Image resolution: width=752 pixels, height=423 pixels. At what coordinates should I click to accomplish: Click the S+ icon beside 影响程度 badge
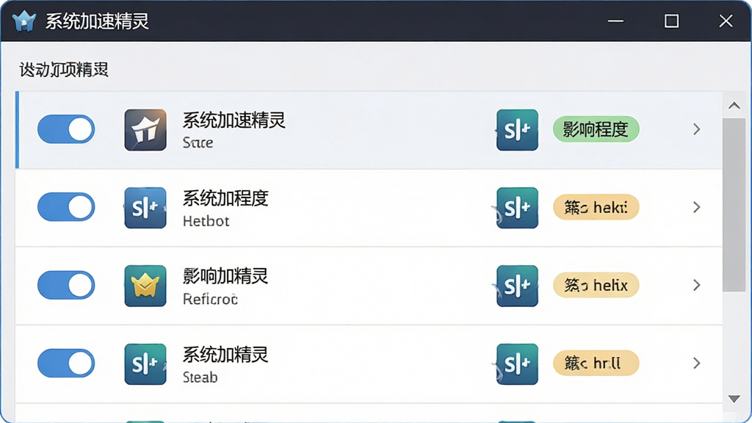(x=517, y=130)
